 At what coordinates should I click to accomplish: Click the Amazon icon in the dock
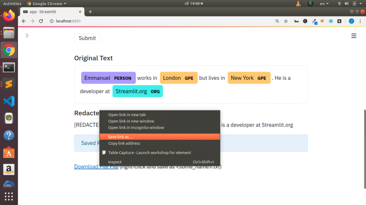(x=9, y=169)
